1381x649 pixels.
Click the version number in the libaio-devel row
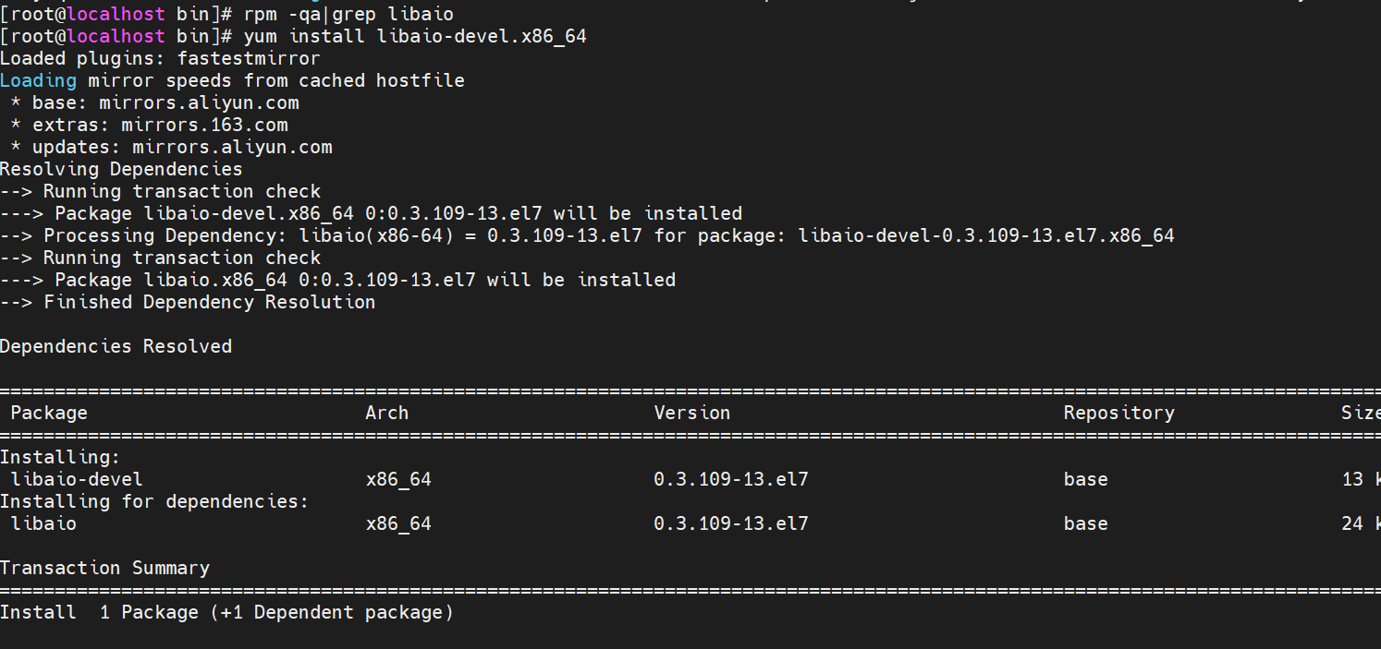[x=730, y=479]
